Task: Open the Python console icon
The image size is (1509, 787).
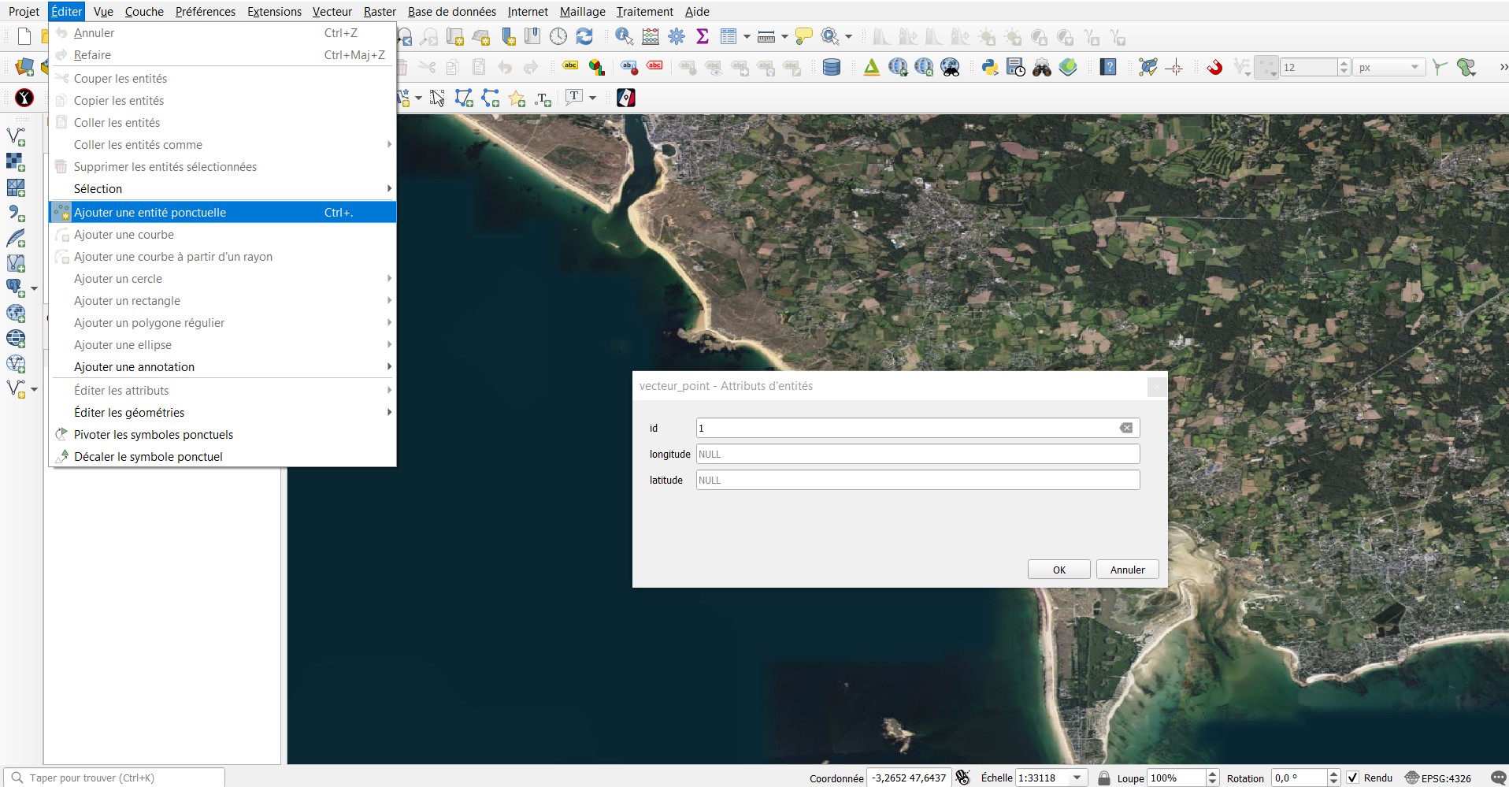Action: point(990,68)
